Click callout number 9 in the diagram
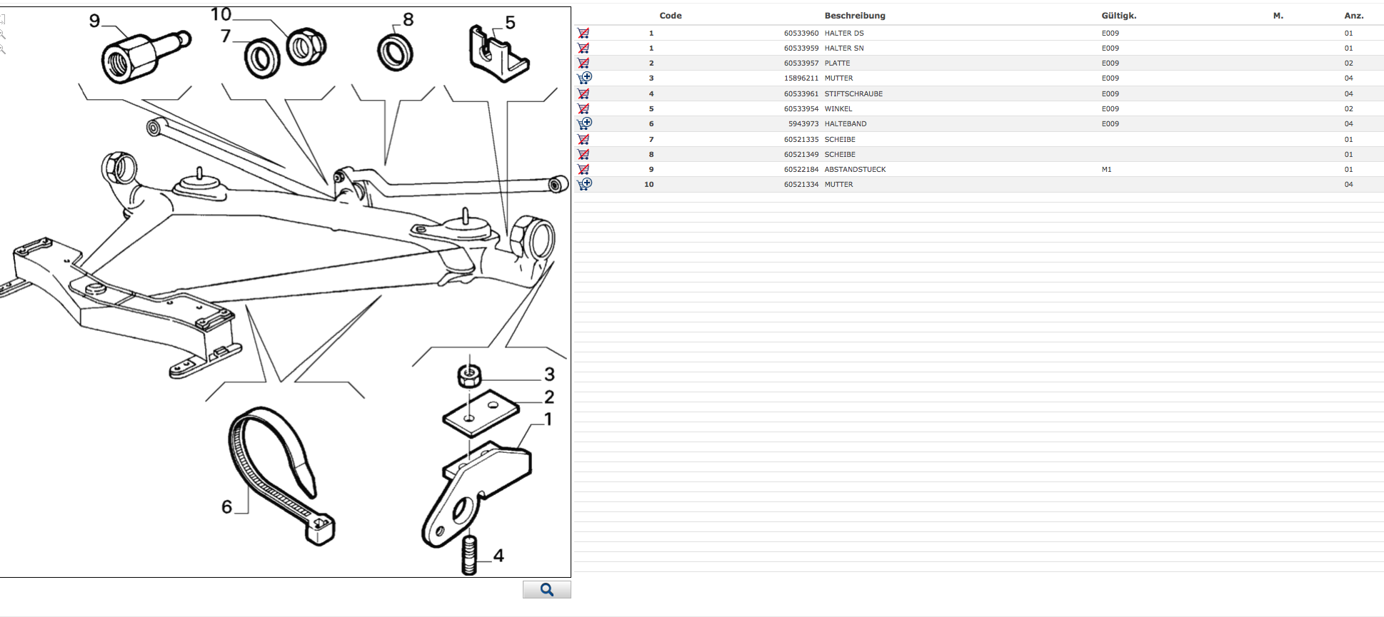The image size is (1384, 617). click(x=94, y=21)
